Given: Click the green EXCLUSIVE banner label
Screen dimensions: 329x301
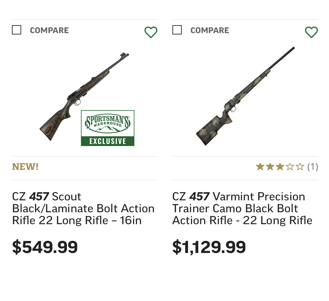Looking at the screenshot, I should tap(108, 141).
